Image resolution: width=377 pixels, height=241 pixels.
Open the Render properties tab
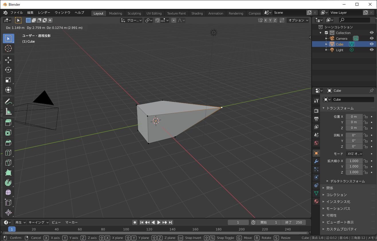(x=316, y=111)
